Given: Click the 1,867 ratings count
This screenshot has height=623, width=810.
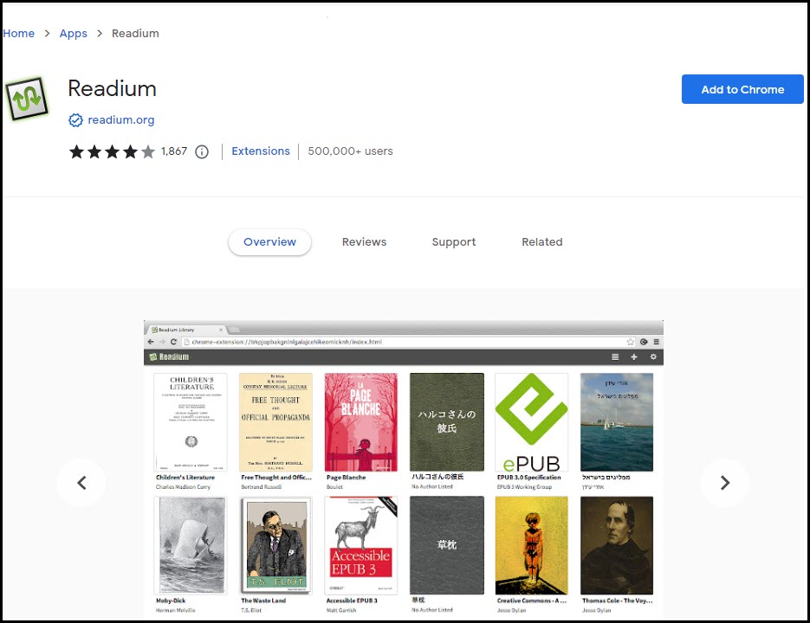Looking at the screenshot, I should [174, 151].
